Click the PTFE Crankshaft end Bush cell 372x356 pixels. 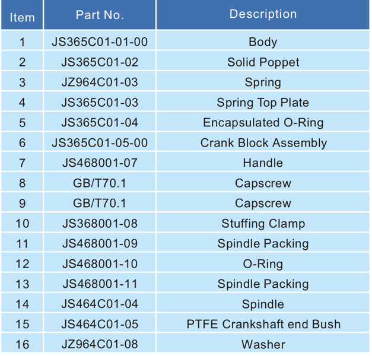[x=263, y=325]
